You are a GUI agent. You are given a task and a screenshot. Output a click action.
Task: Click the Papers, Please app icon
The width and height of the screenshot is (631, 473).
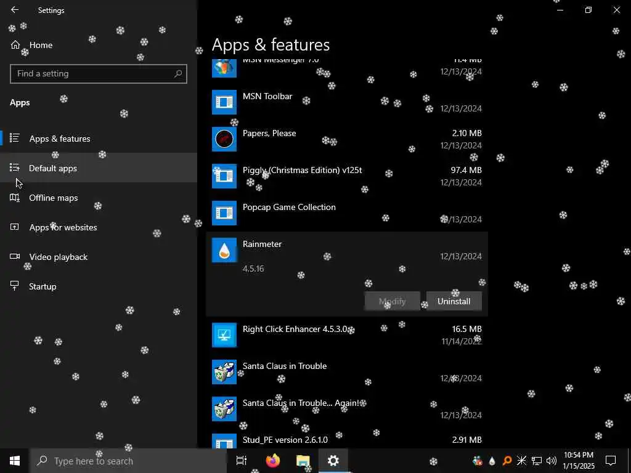point(224,139)
